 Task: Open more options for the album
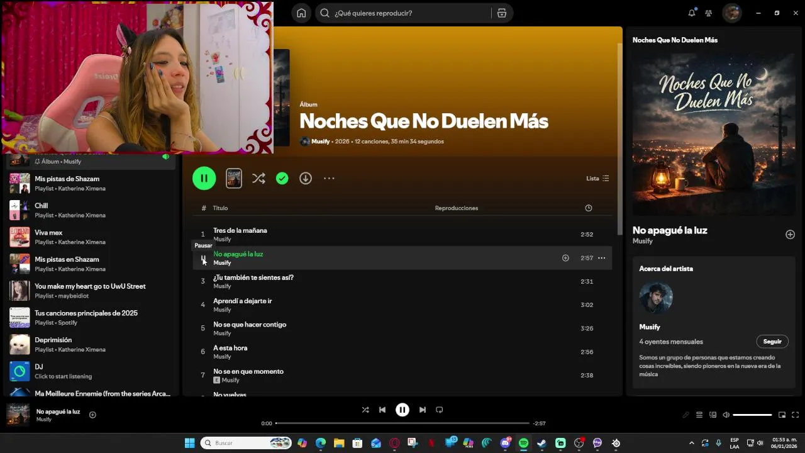pos(329,179)
